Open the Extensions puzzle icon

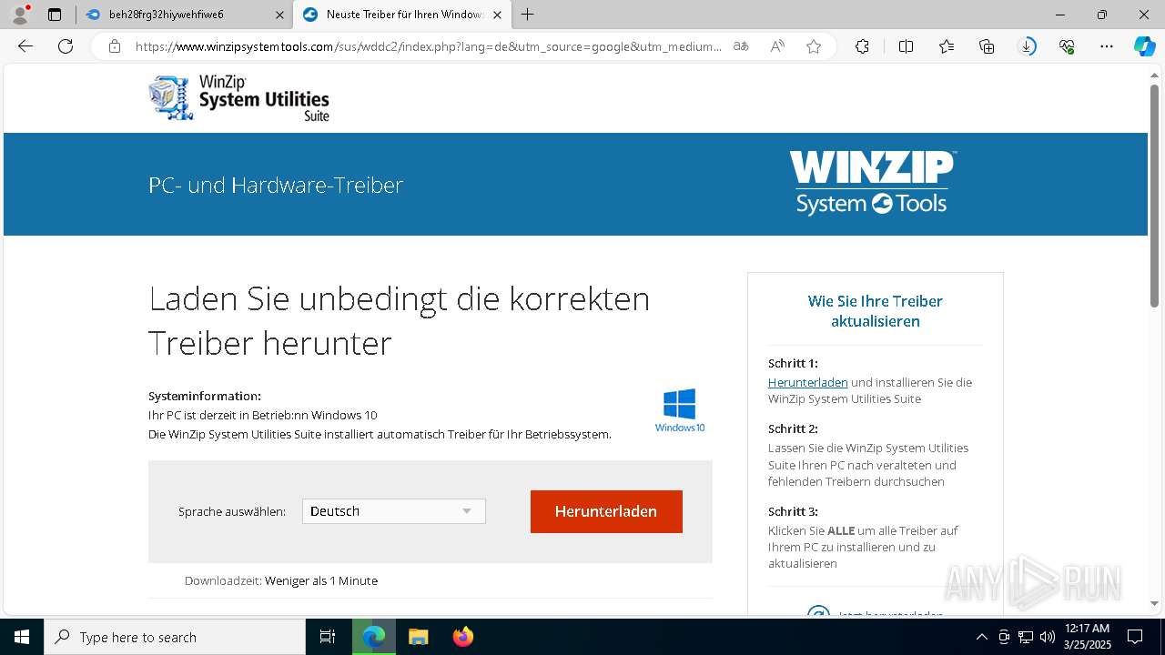click(x=862, y=46)
